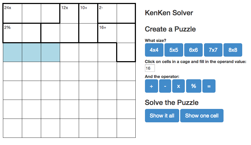Set the grid size to 7x7
This screenshot has width=251, height=145.
coord(213,50)
